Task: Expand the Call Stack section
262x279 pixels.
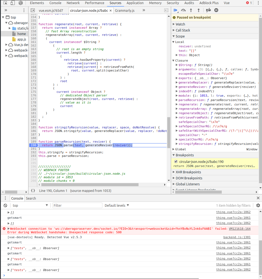Action: (183, 30)
